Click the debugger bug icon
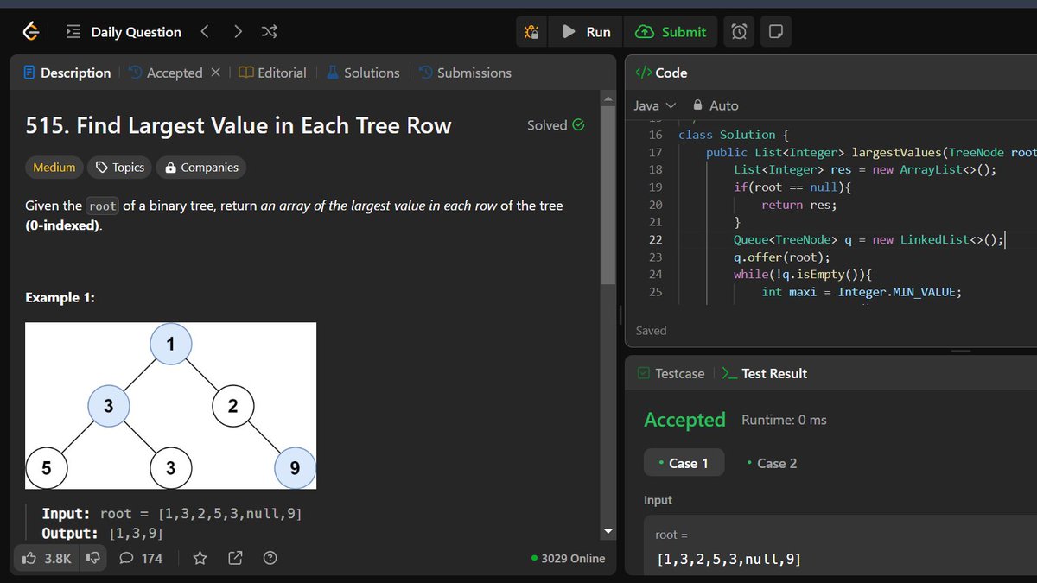Screen dimensions: 1037x583 (531, 32)
